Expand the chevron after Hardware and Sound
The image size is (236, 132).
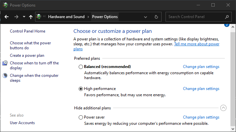pyautogui.click(x=88, y=17)
